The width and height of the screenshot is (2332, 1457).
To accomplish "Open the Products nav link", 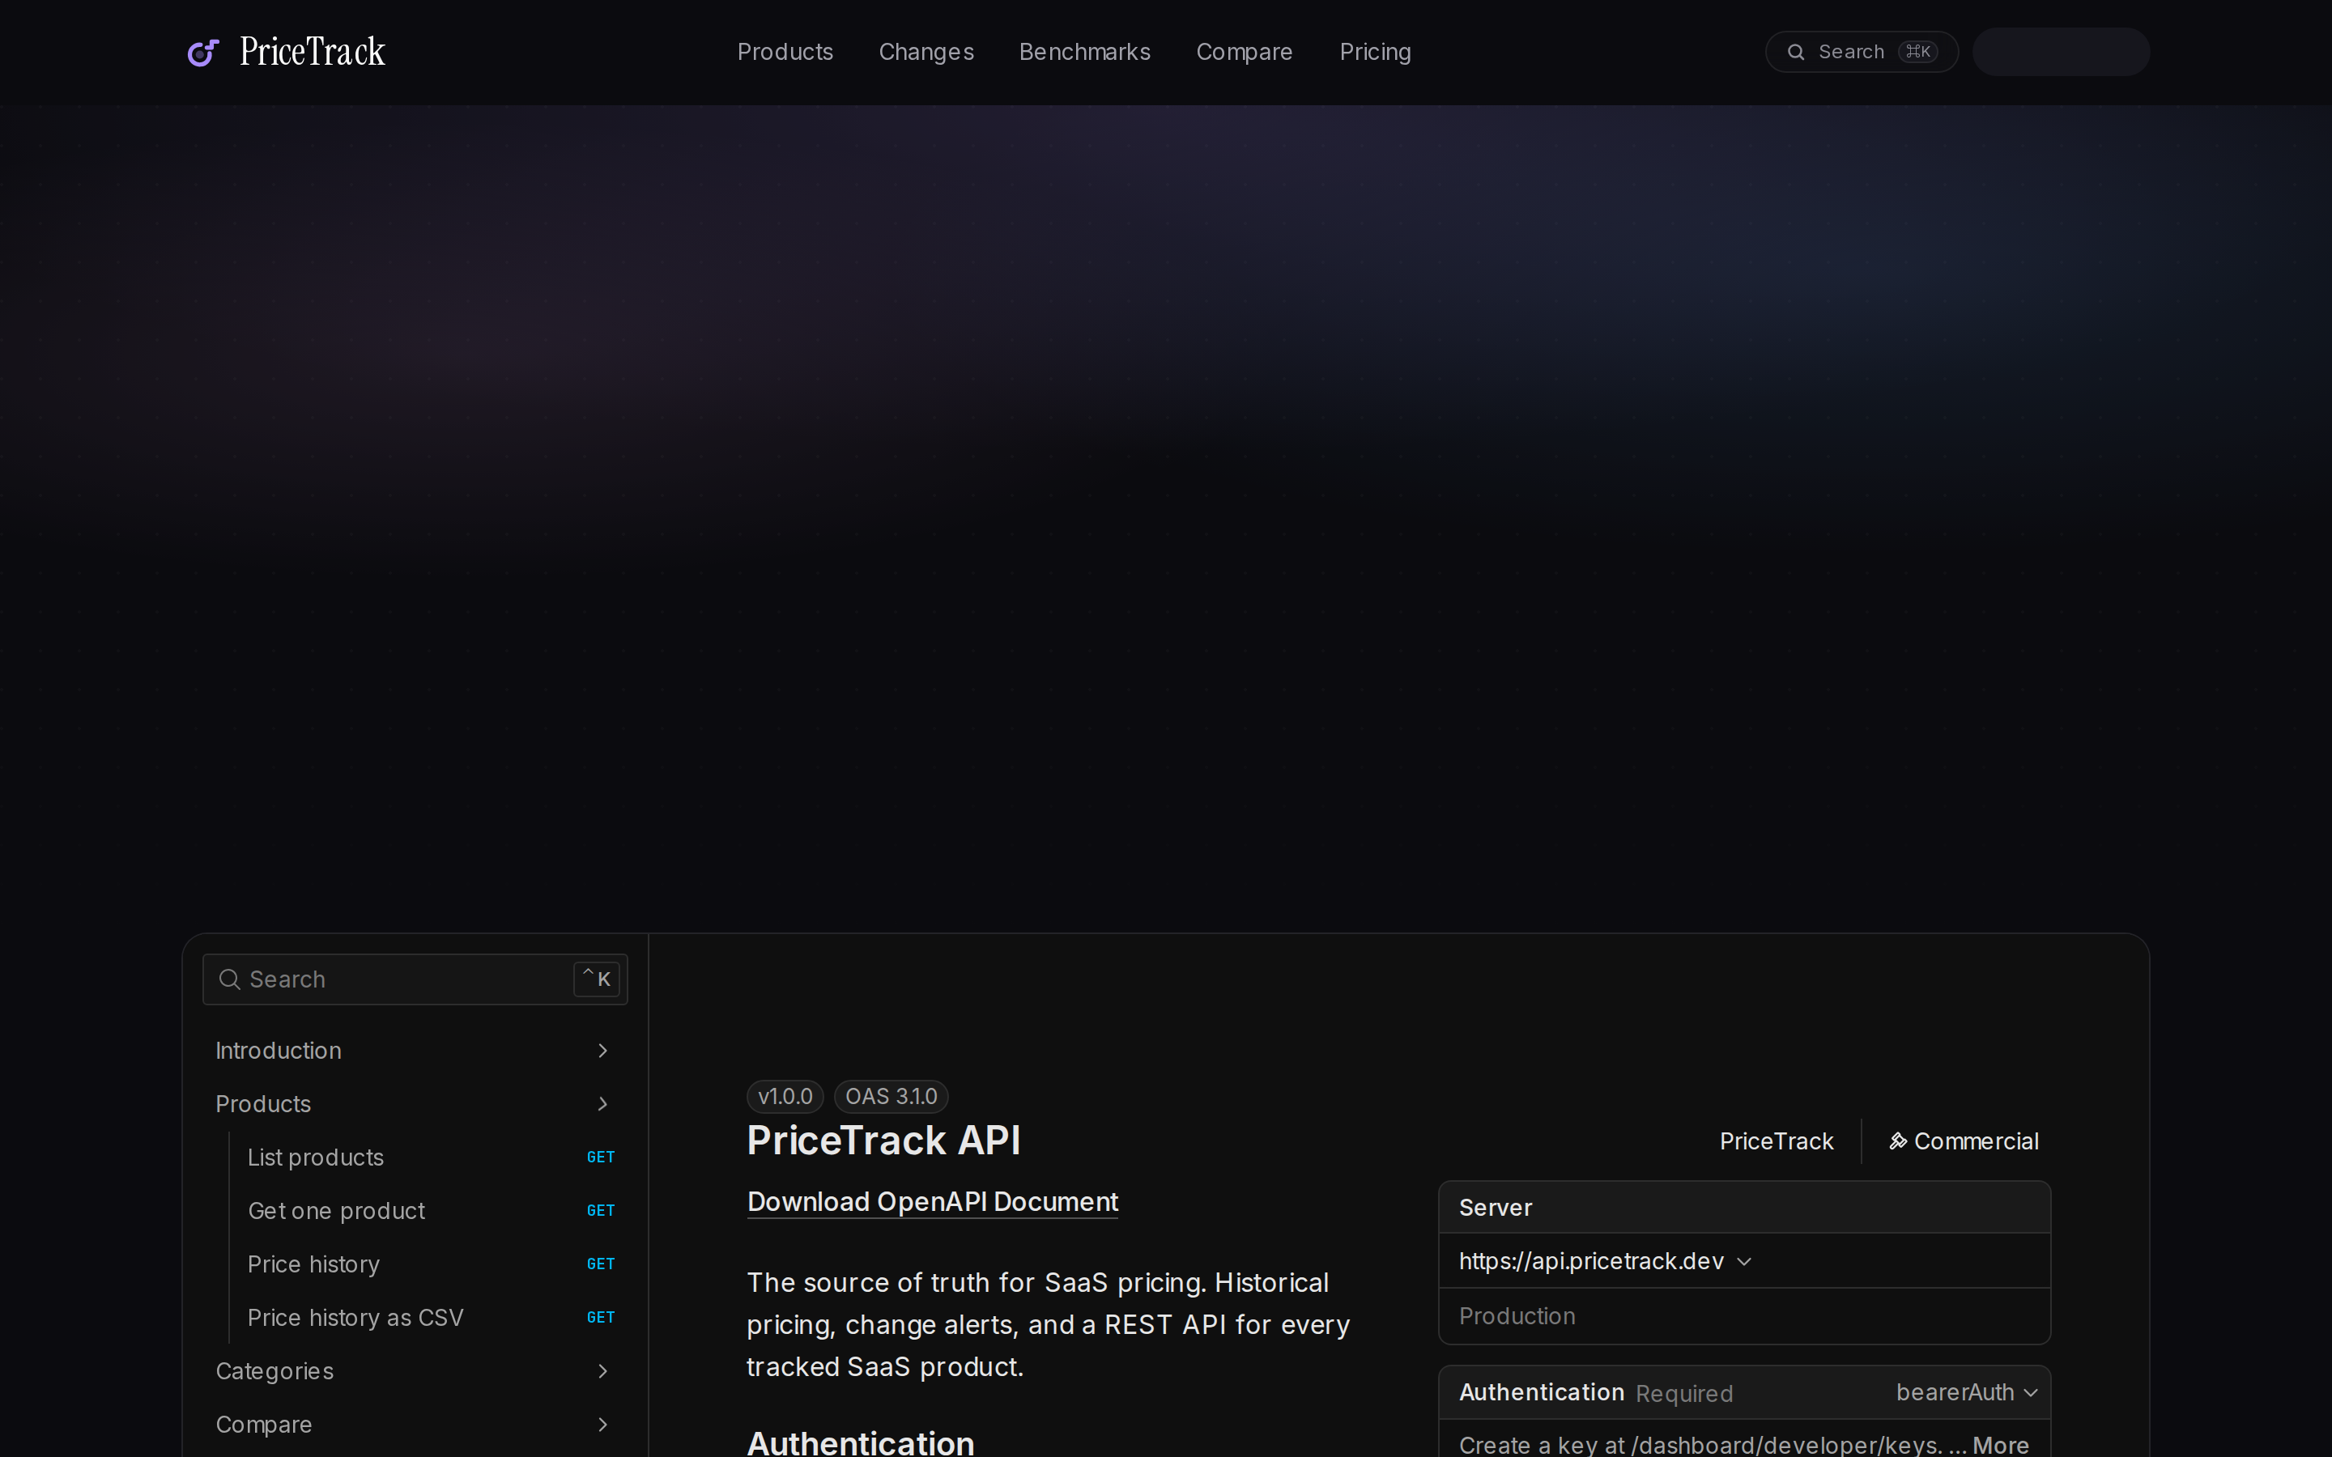I will 785,52.
